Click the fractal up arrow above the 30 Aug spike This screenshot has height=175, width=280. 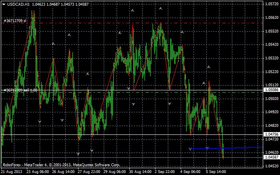(133, 10)
